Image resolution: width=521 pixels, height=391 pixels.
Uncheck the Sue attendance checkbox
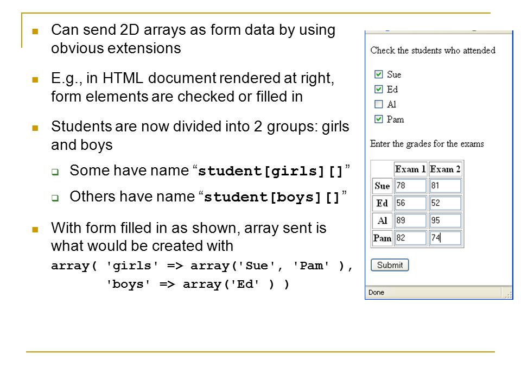tap(378, 74)
